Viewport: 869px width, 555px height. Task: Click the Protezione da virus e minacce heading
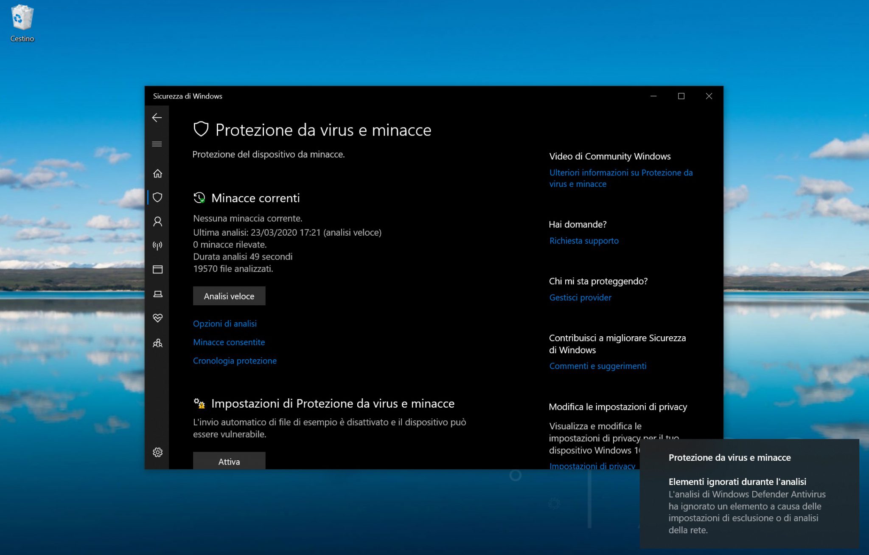pyautogui.click(x=323, y=130)
